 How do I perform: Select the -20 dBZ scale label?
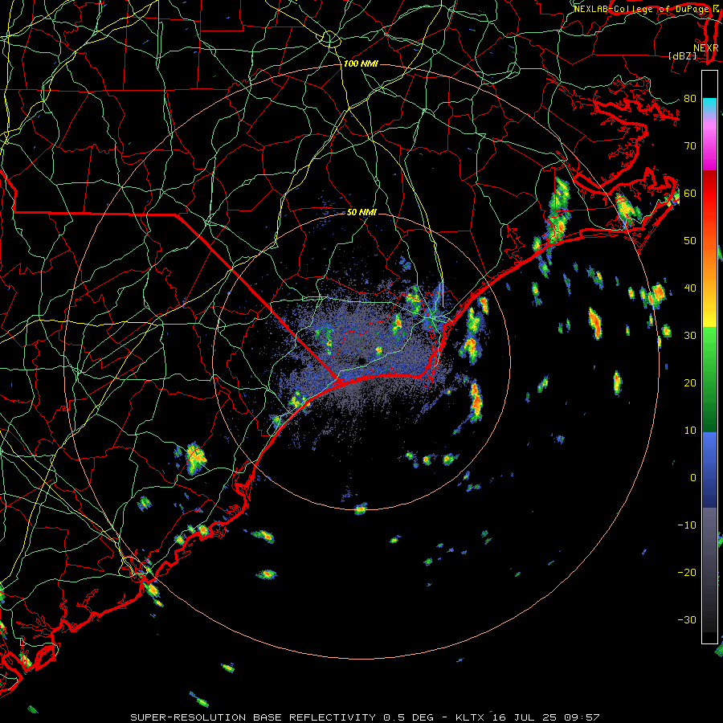[687, 572]
